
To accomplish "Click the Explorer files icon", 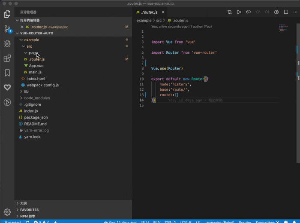I will point(7,14).
